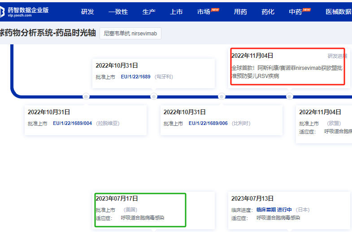Open the 生产 menu
The image size is (352, 232).
[x=149, y=12]
